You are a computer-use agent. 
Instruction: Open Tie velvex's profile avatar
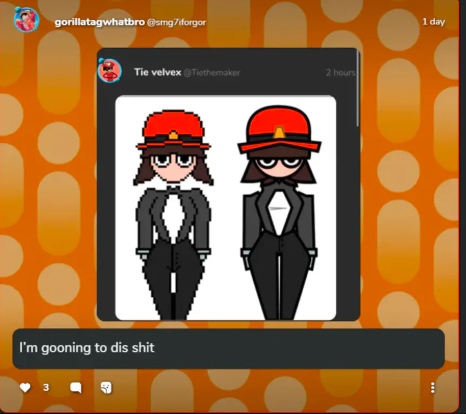[110, 71]
